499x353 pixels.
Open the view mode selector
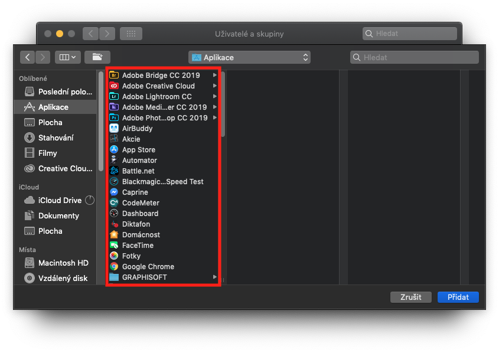pyautogui.click(x=68, y=57)
